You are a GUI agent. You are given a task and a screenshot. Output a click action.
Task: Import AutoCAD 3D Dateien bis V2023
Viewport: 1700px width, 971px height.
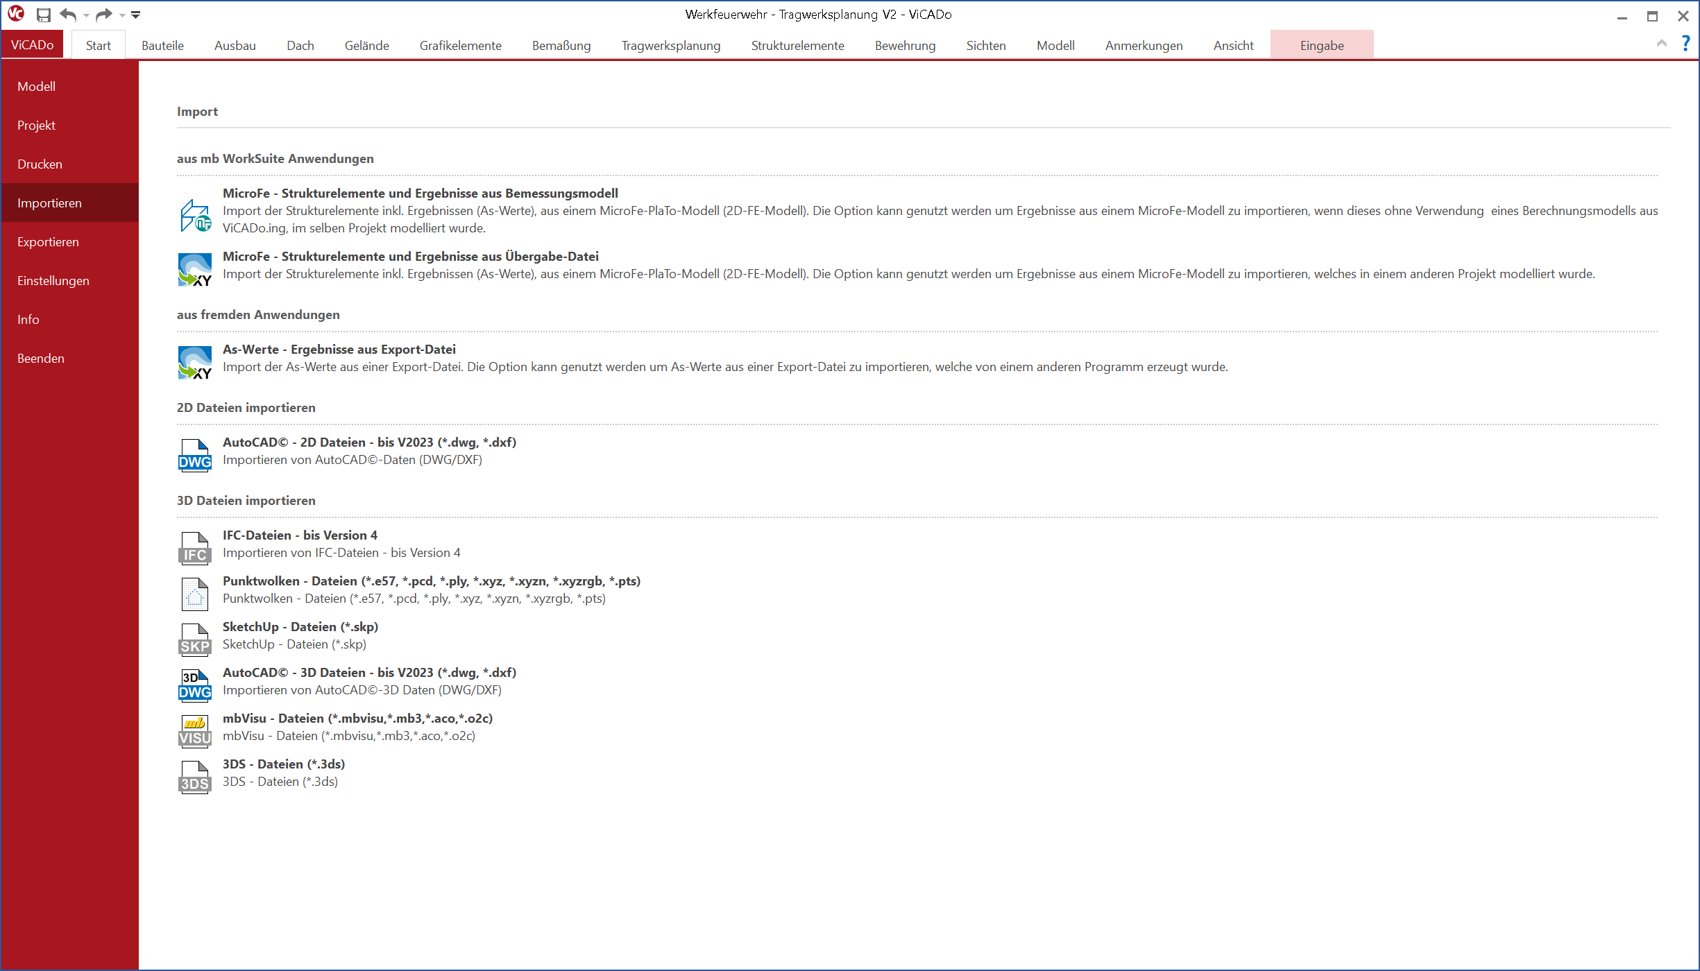point(369,673)
